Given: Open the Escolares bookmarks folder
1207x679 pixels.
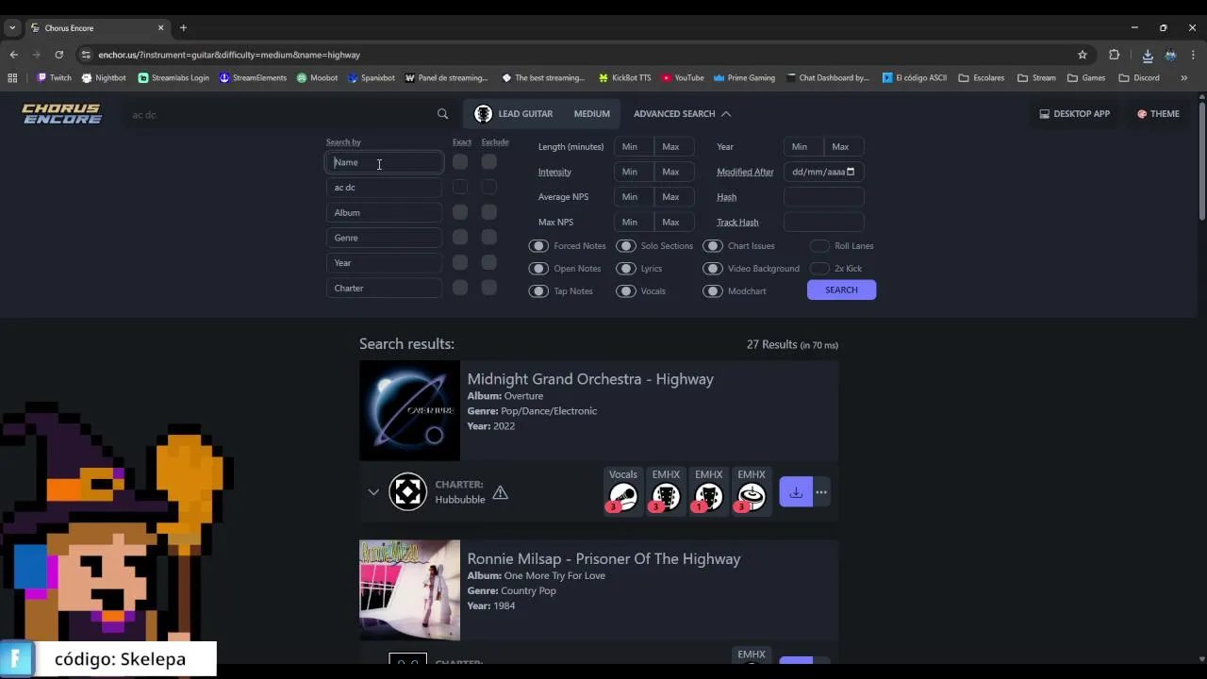Looking at the screenshot, I should point(981,77).
